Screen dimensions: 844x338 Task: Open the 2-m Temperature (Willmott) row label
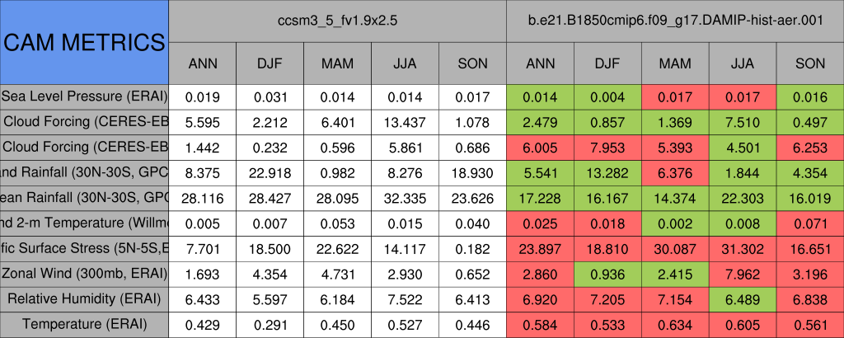coord(84,223)
